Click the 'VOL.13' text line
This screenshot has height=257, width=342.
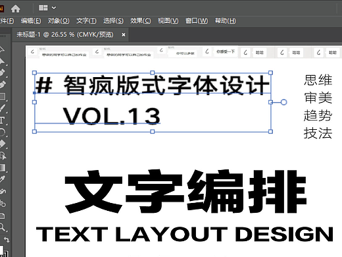coord(112,116)
